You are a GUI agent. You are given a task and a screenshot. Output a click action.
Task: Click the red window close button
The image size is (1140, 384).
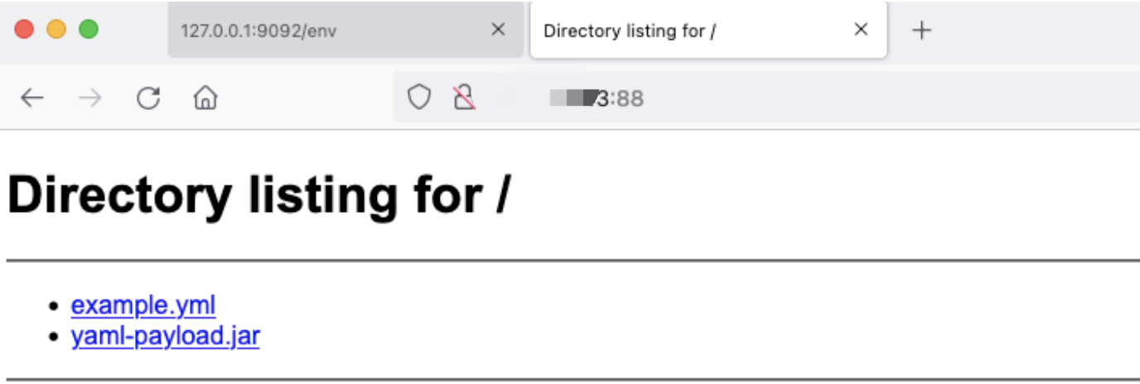coord(24,30)
